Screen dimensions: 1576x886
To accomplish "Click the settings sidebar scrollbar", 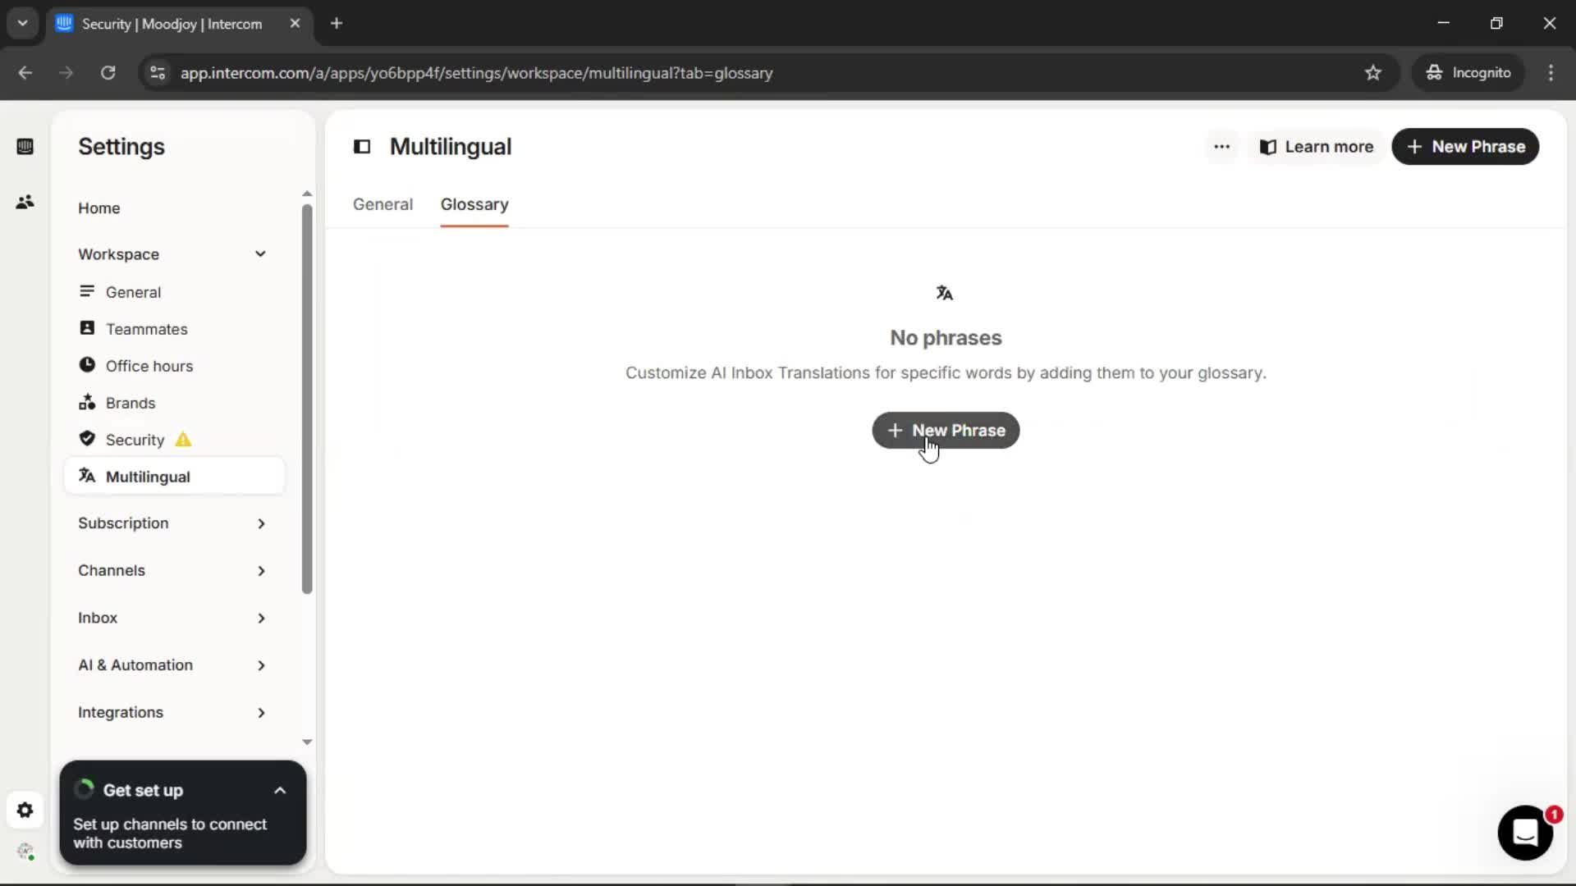I will click(x=307, y=399).
